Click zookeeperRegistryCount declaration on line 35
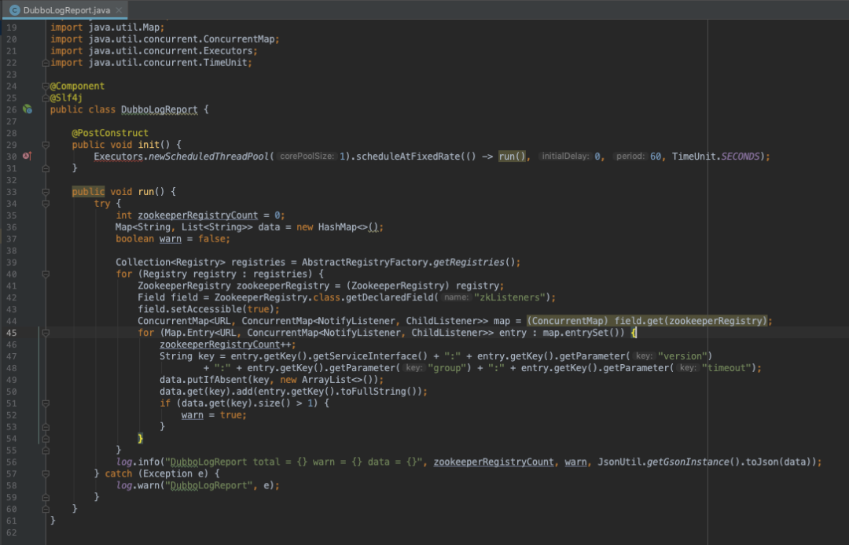This screenshot has width=849, height=545. tap(197, 215)
